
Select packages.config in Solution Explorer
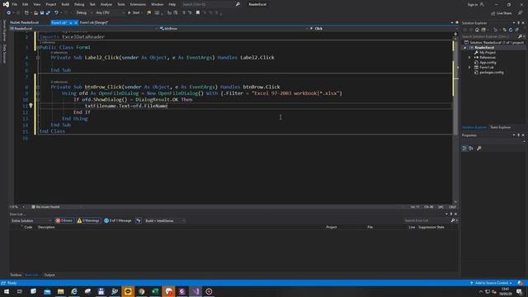tap(492, 73)
